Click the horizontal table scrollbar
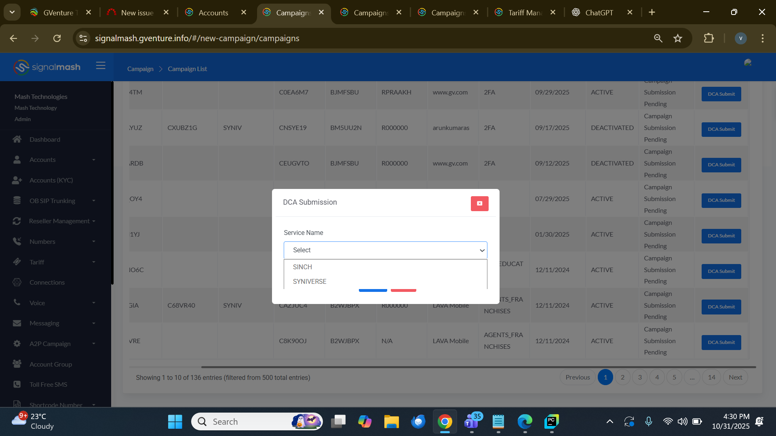776x436 pixels. point(478,367)
